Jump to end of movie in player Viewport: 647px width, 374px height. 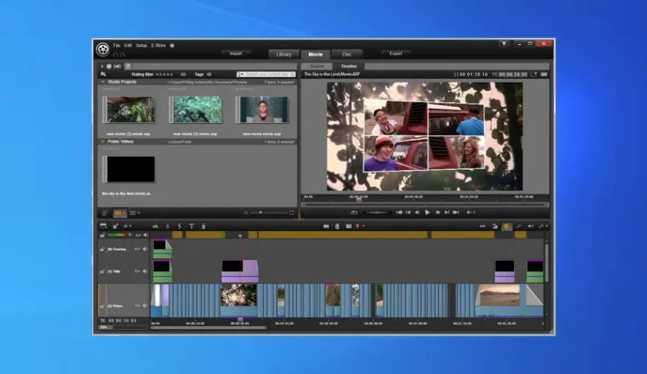point(456,212)
